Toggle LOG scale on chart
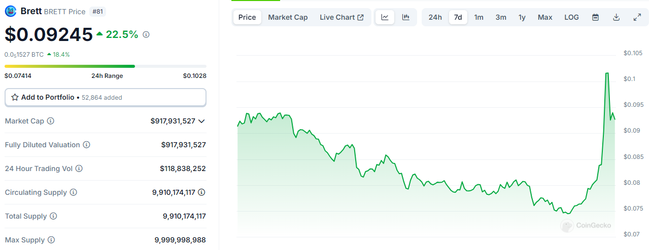The width and height of the screenshot is (650, 250). (571, 17)
